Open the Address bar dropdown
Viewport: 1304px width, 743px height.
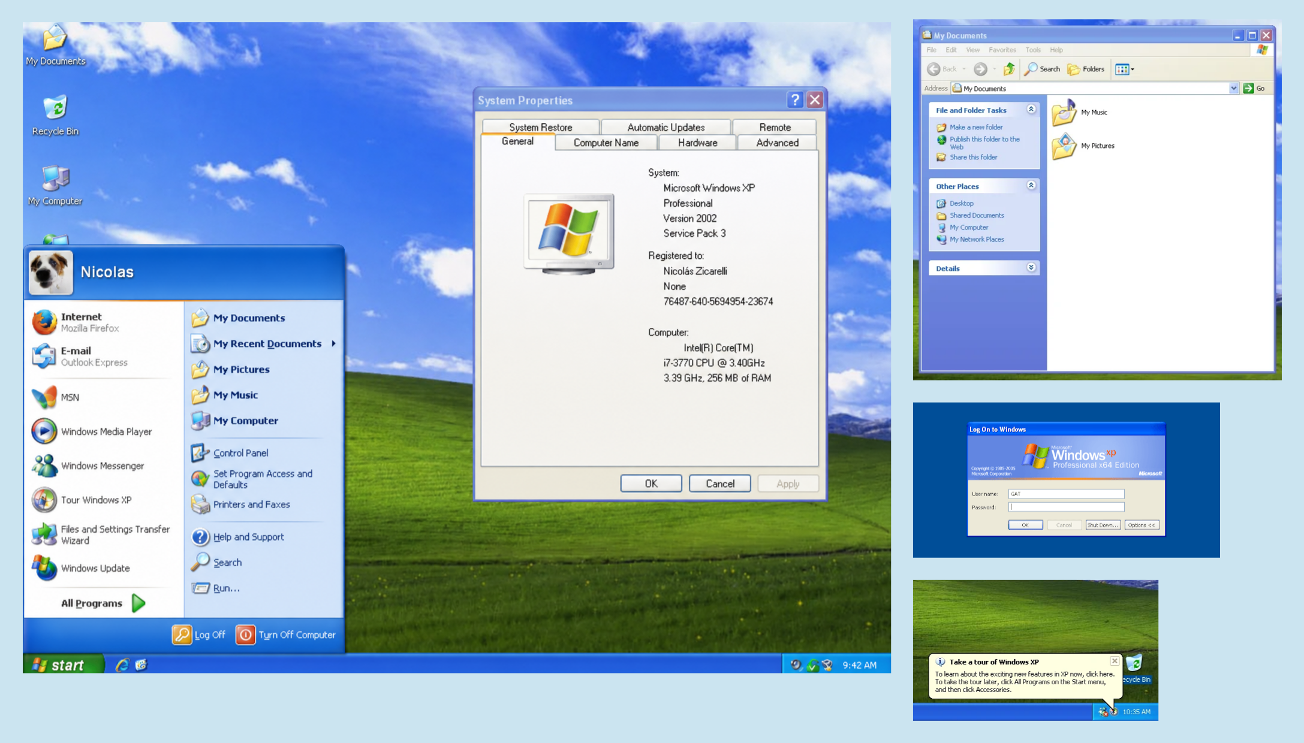[1233, 88]
